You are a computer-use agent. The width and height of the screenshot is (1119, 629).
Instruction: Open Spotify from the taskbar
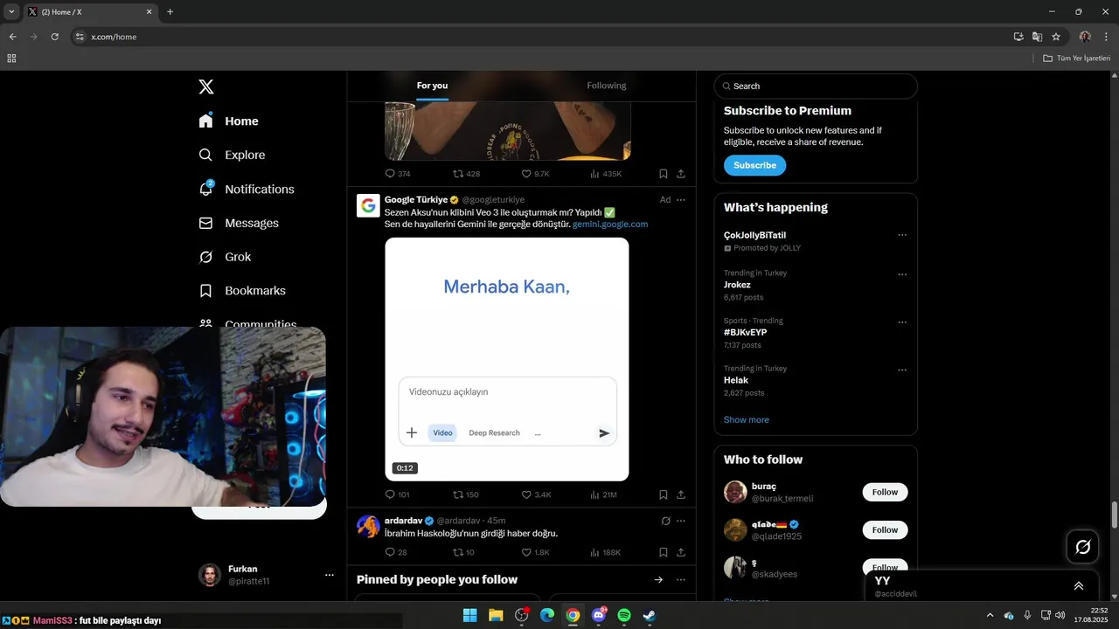(624, 615)
